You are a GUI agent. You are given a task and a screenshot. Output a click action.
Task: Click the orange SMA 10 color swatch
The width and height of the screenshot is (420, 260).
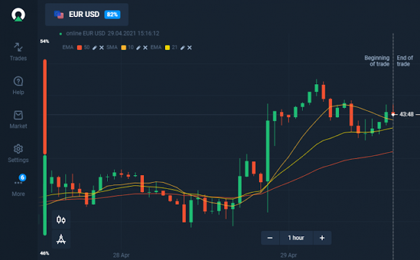[x=124, y=48]
